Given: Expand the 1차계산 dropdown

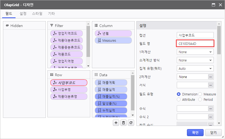Looking at the screenshot, I should (195, 52).
